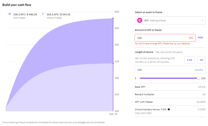The image size is (208, 126).
Task: Open the DFI staking shares asset dropdown
Action: (x=170, y=20)
